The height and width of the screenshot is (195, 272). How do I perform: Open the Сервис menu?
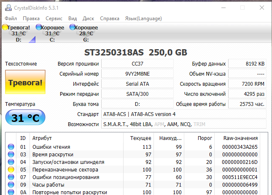[54, 18]
